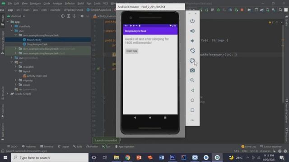Open the Run tool window
This screenshot has height=162, width=289.
click(107, 146)
